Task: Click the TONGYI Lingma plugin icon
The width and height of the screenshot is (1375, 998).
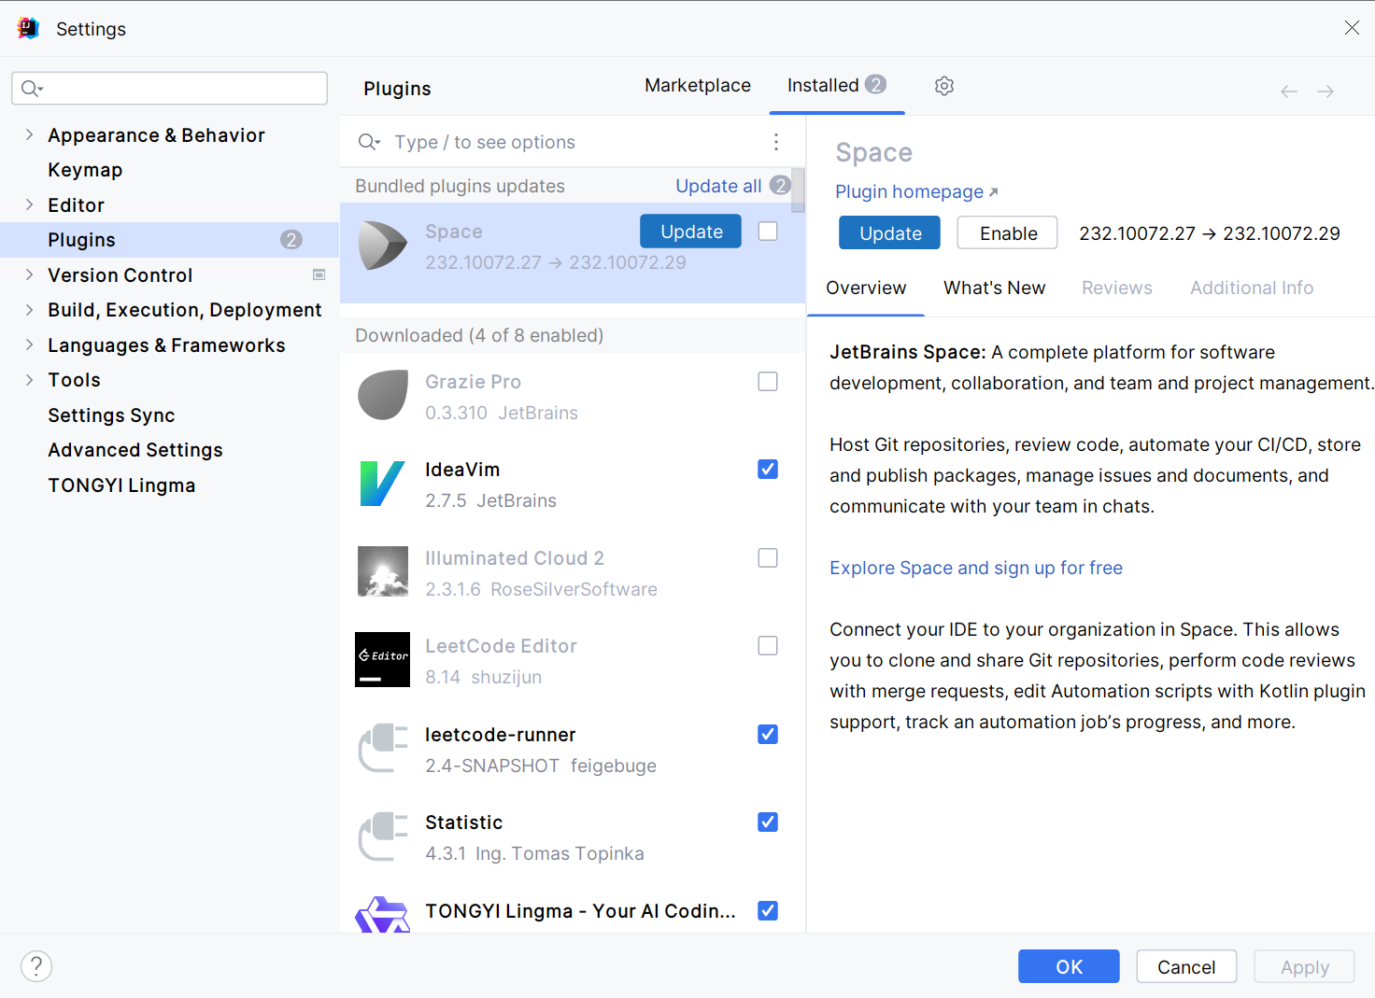Action: (x=383, y=915)
